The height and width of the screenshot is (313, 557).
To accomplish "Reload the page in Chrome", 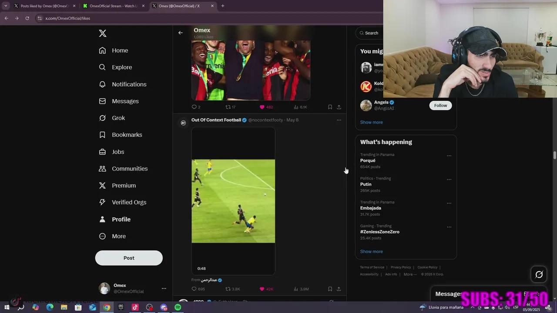I will coord(27,18).
